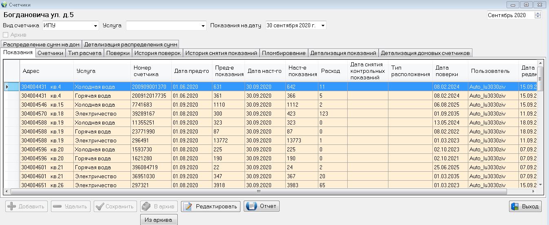Toggle the Архив checkbox
The image size is (549, 225).
(x=6, y=35)
